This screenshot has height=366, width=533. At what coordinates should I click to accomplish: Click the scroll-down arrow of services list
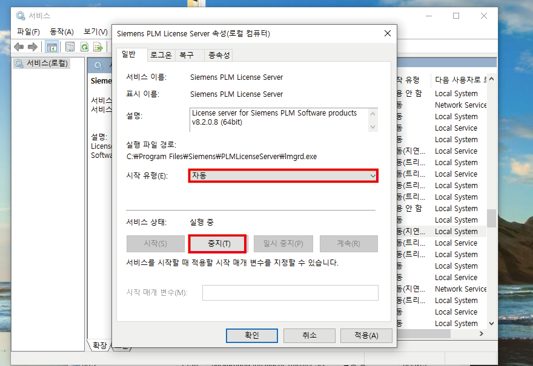(x=491, y=324)
